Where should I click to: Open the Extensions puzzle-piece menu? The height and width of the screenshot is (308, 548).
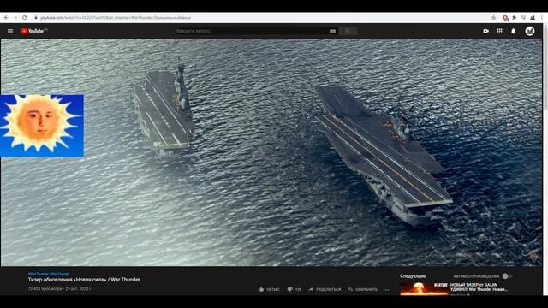515,17
